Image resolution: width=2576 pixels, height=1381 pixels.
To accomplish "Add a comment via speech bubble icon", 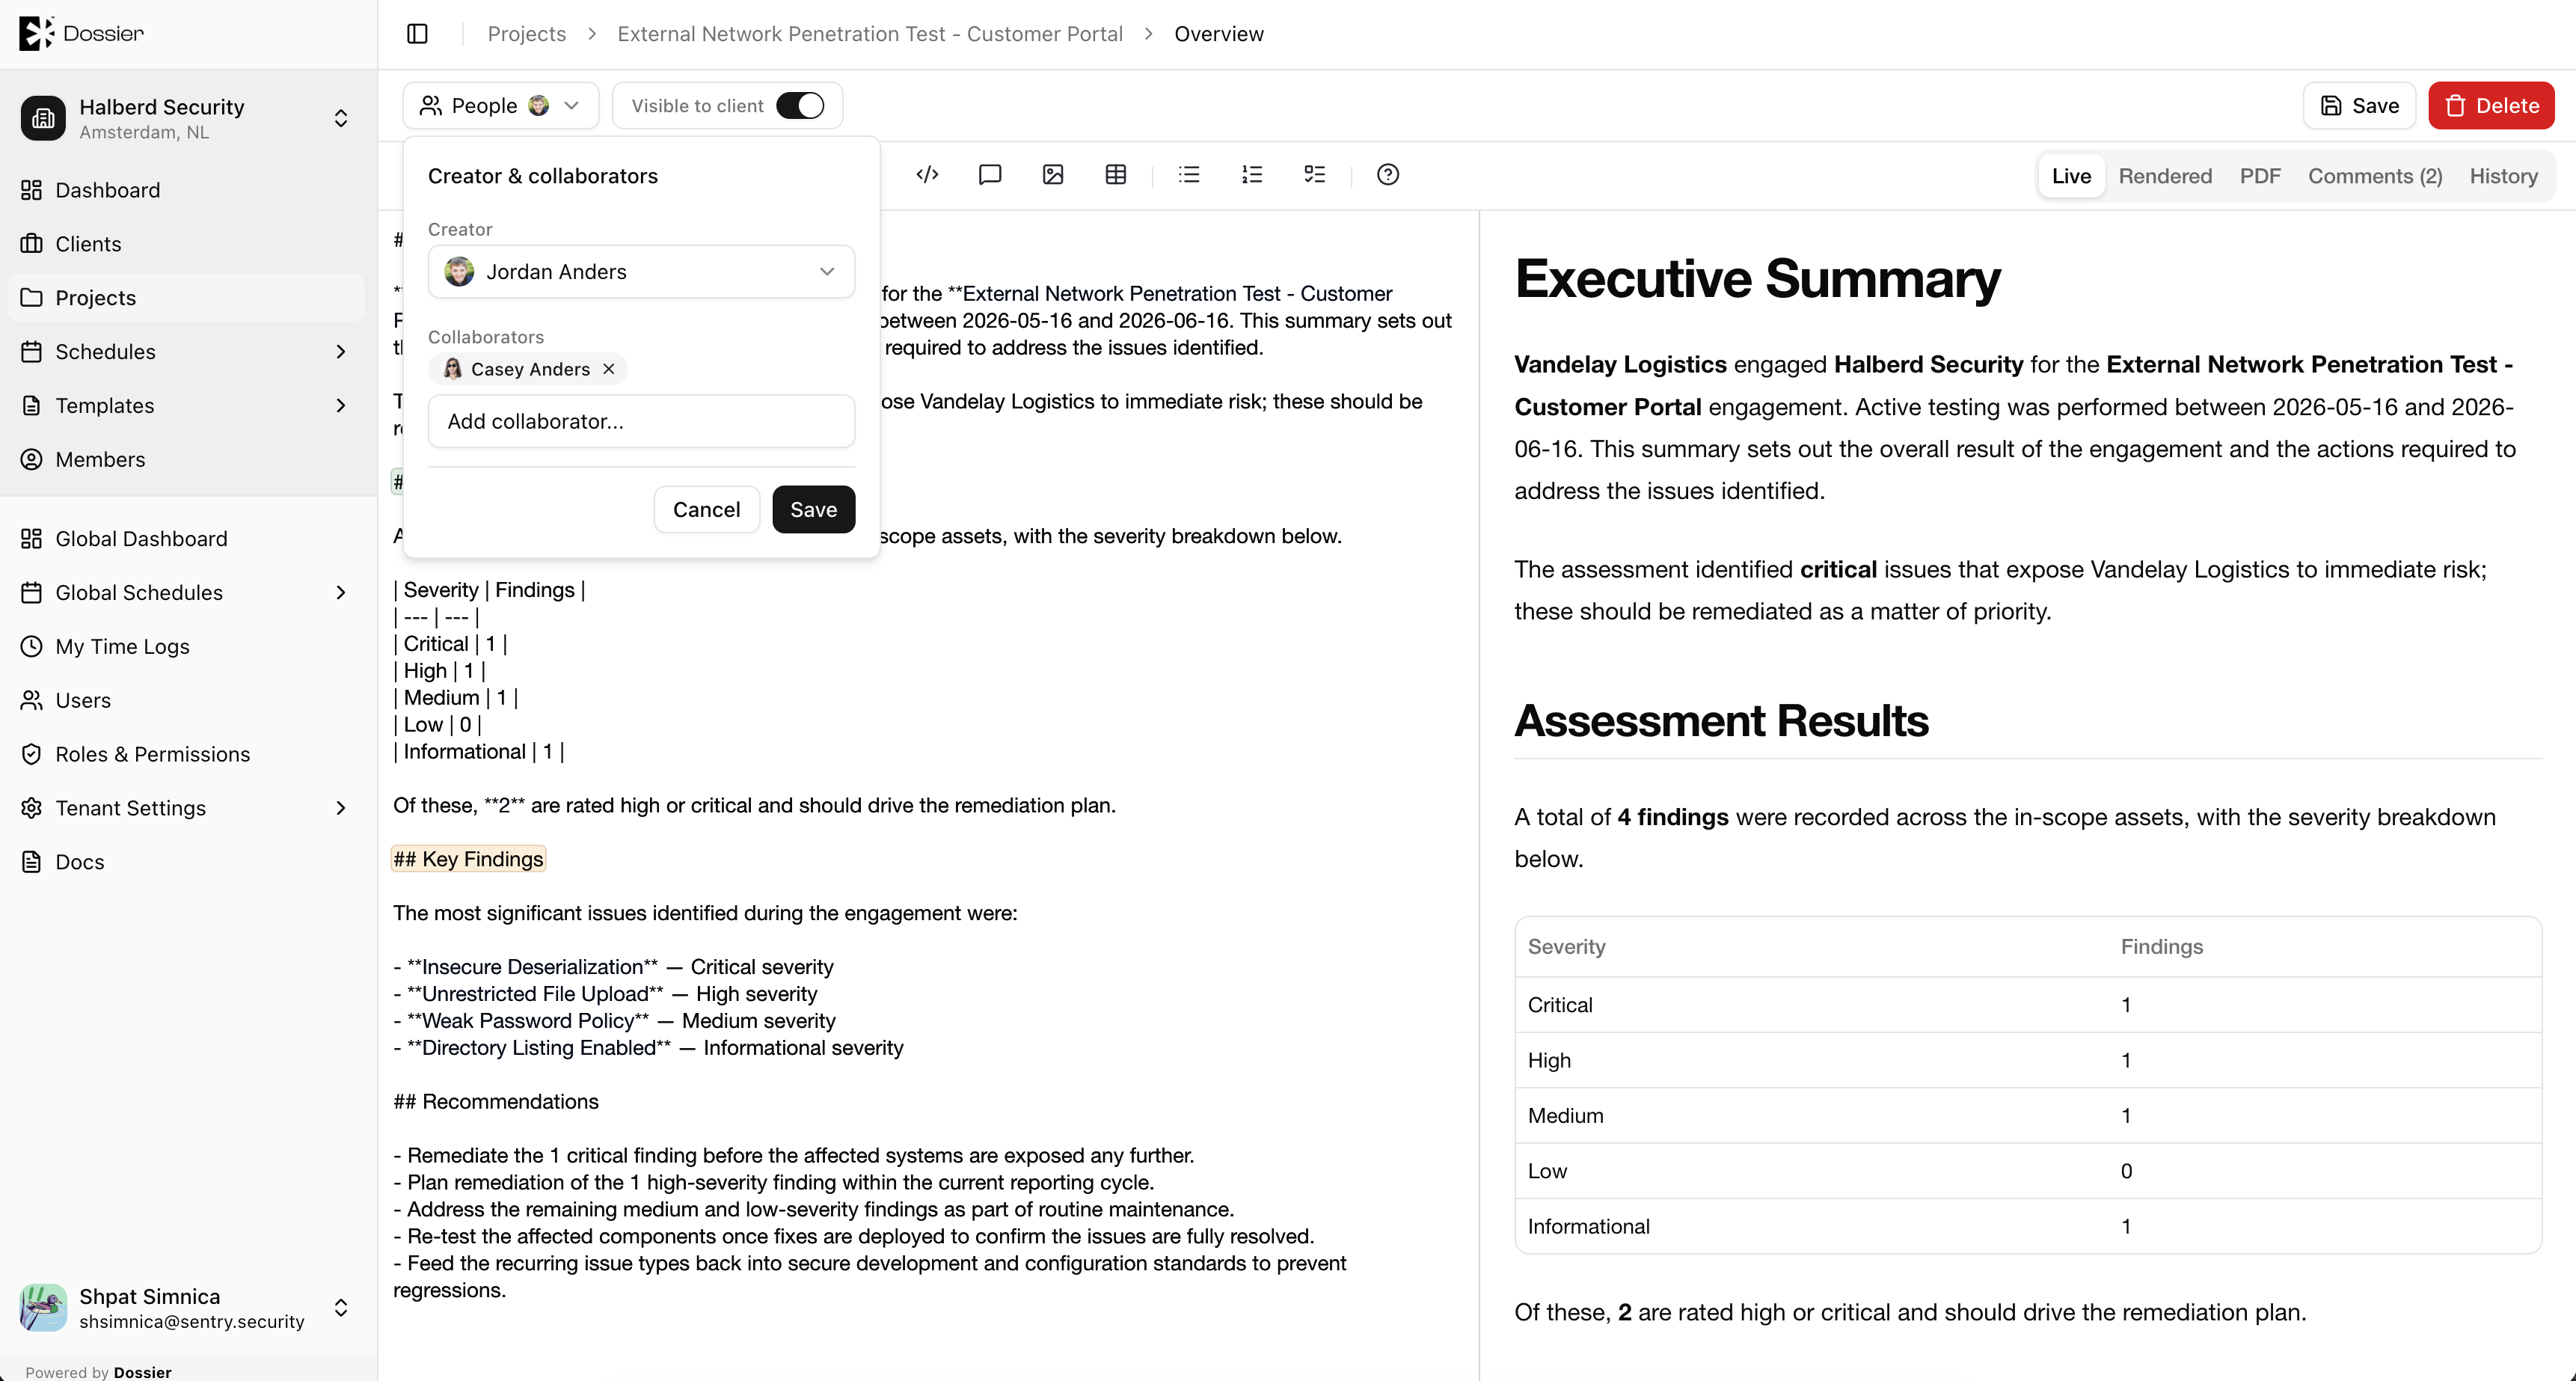I will point(990,175).
